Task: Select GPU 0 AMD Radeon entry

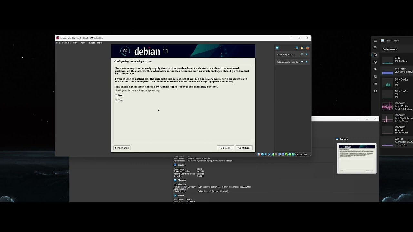Action: click(x=397, y=141)
